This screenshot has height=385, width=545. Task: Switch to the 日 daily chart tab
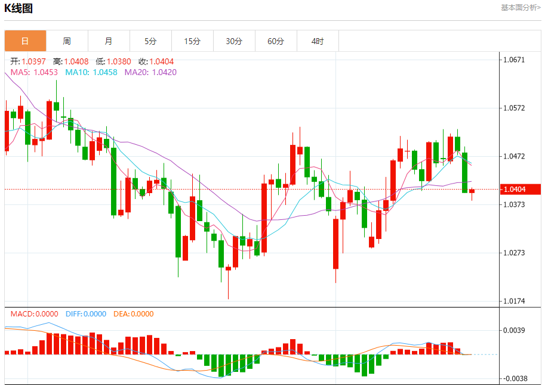25,41
